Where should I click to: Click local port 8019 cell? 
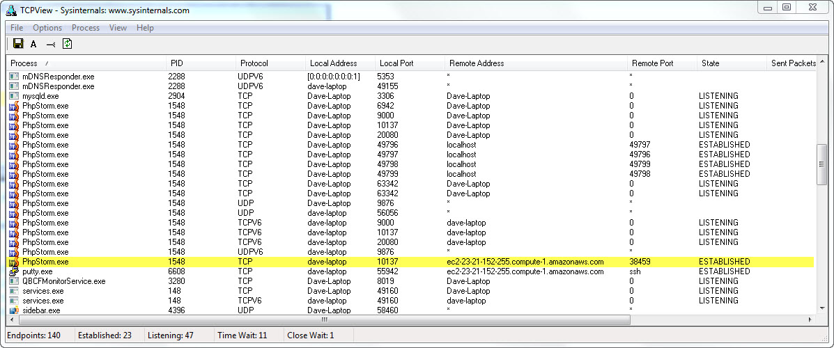click(385, 281)
